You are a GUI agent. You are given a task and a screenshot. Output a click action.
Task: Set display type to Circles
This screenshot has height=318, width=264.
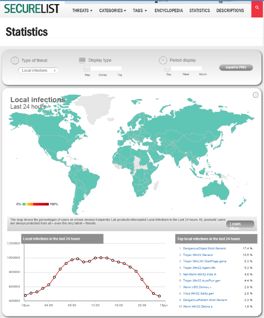(103, 75)
